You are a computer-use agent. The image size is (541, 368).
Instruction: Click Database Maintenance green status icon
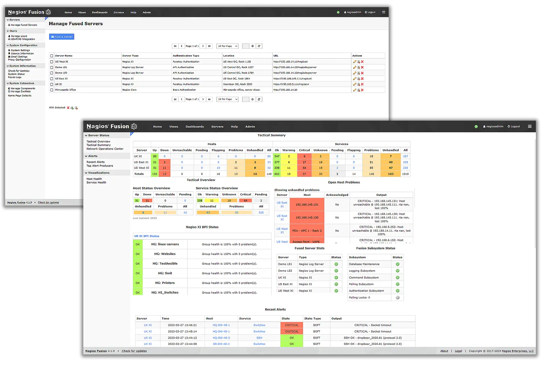(398, 264)
